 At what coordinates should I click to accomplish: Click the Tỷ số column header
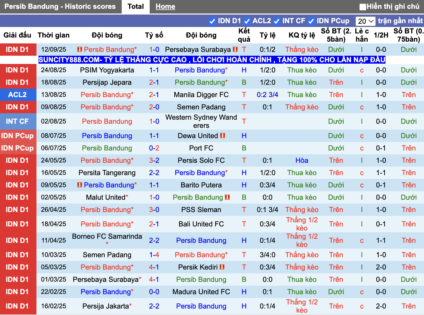coord(154,35)
